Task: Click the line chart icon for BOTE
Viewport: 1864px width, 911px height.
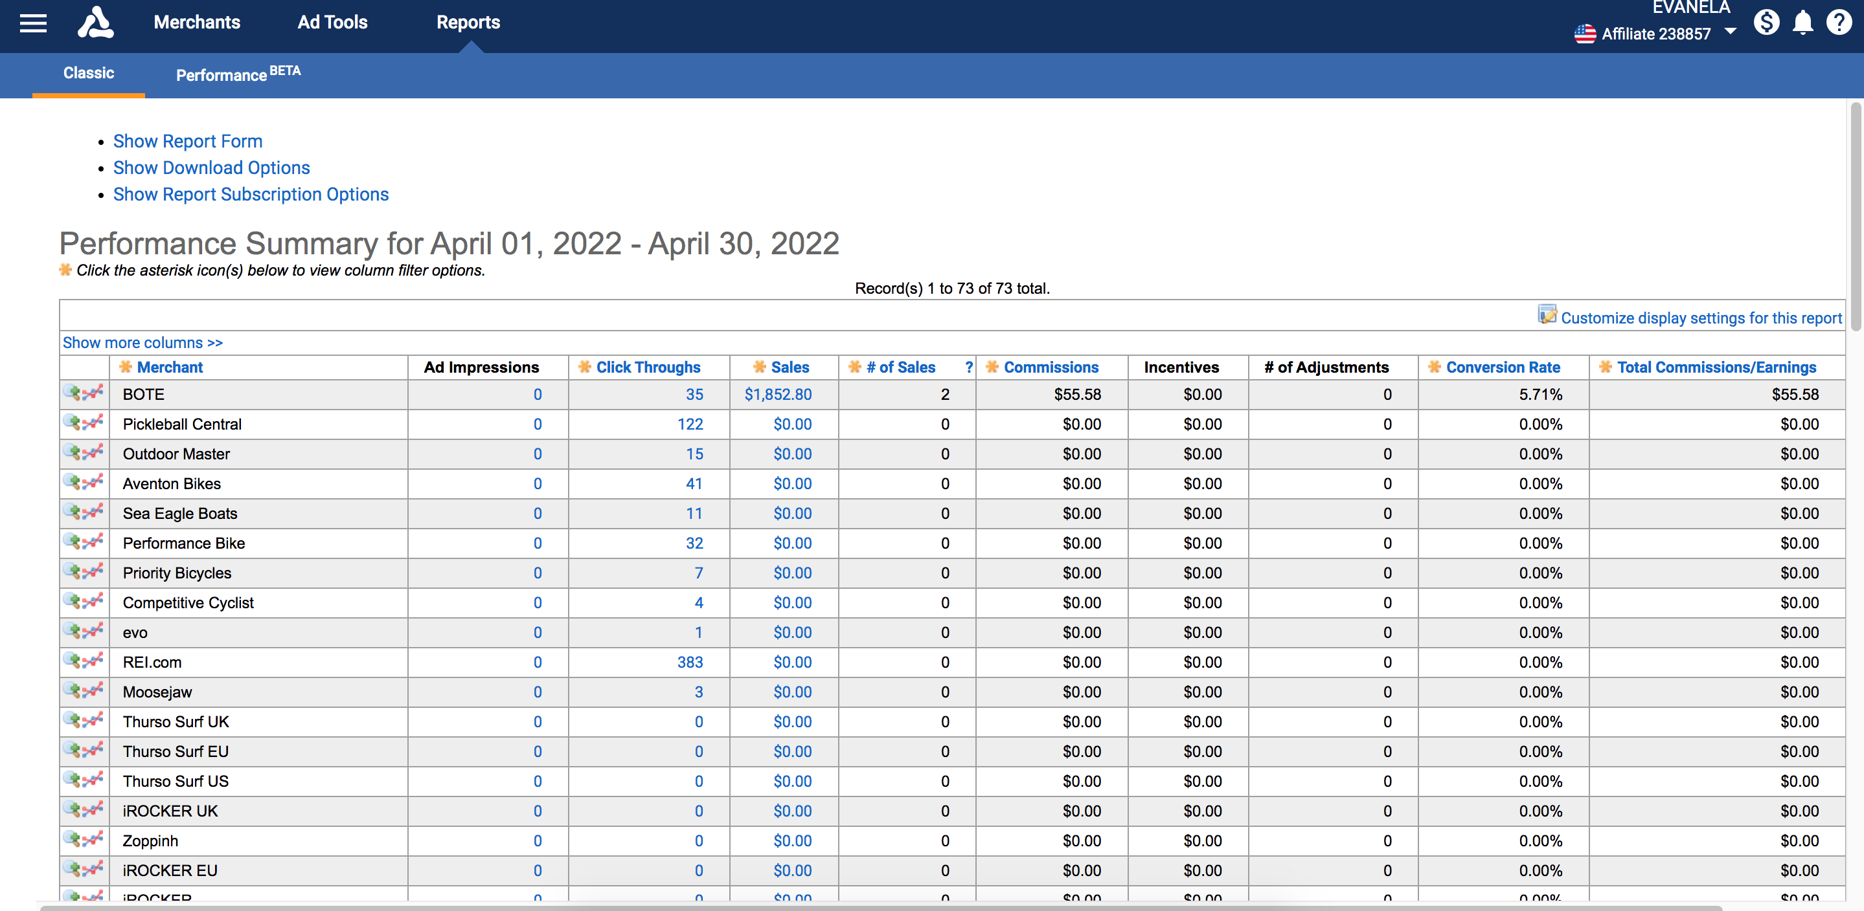Action: (93, 393)
